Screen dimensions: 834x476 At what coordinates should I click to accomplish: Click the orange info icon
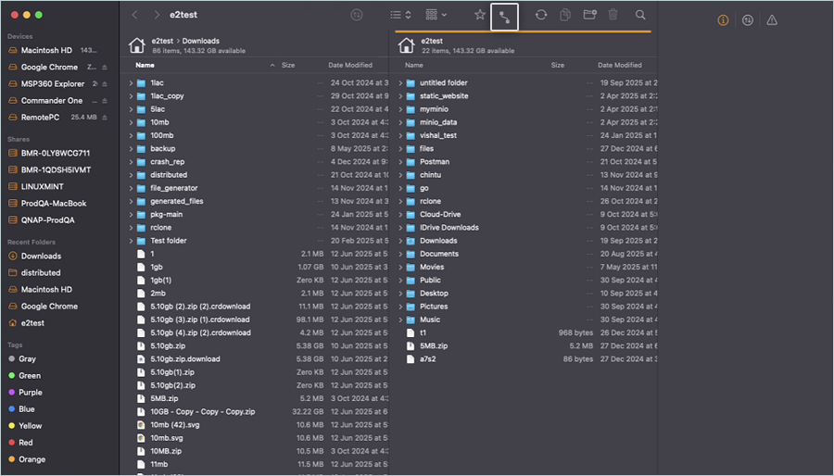click(723, 20)
